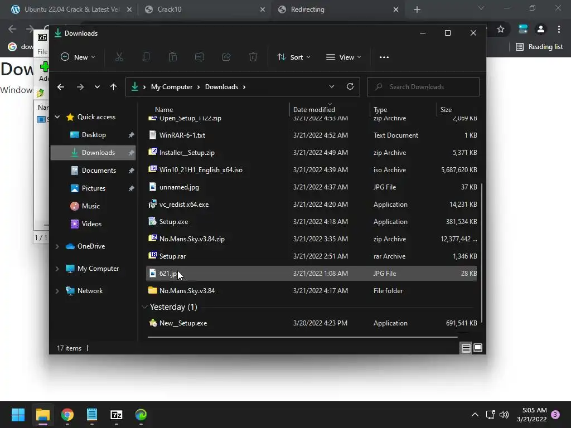Select the vc_redist.x64.exe file

311,205
